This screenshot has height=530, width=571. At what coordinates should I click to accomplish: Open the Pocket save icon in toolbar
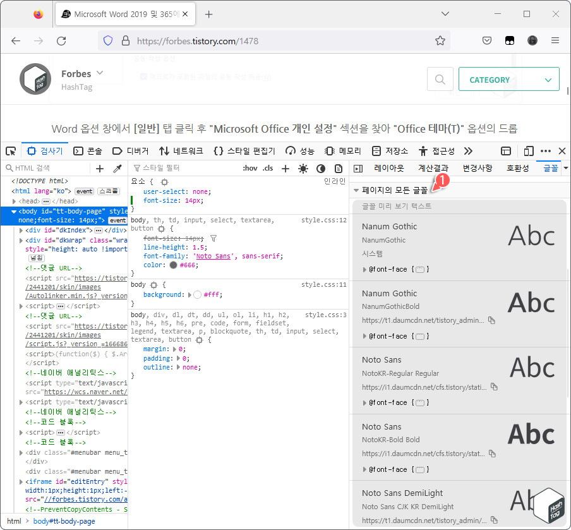click(x=487, y=40)
